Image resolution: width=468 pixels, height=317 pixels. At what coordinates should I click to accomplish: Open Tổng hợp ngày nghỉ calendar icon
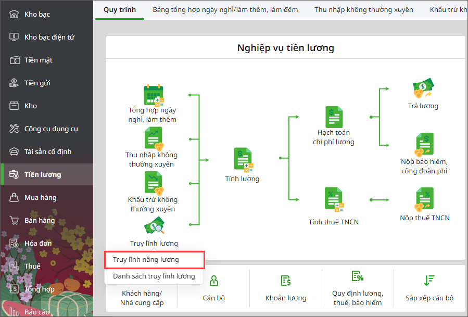pyautogui.click(x=154, y=96)
